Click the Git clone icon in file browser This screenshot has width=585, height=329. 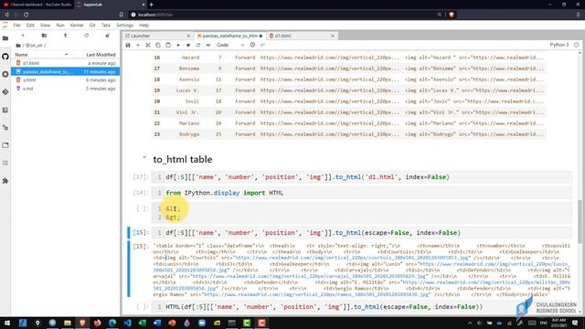click(108, 36)
